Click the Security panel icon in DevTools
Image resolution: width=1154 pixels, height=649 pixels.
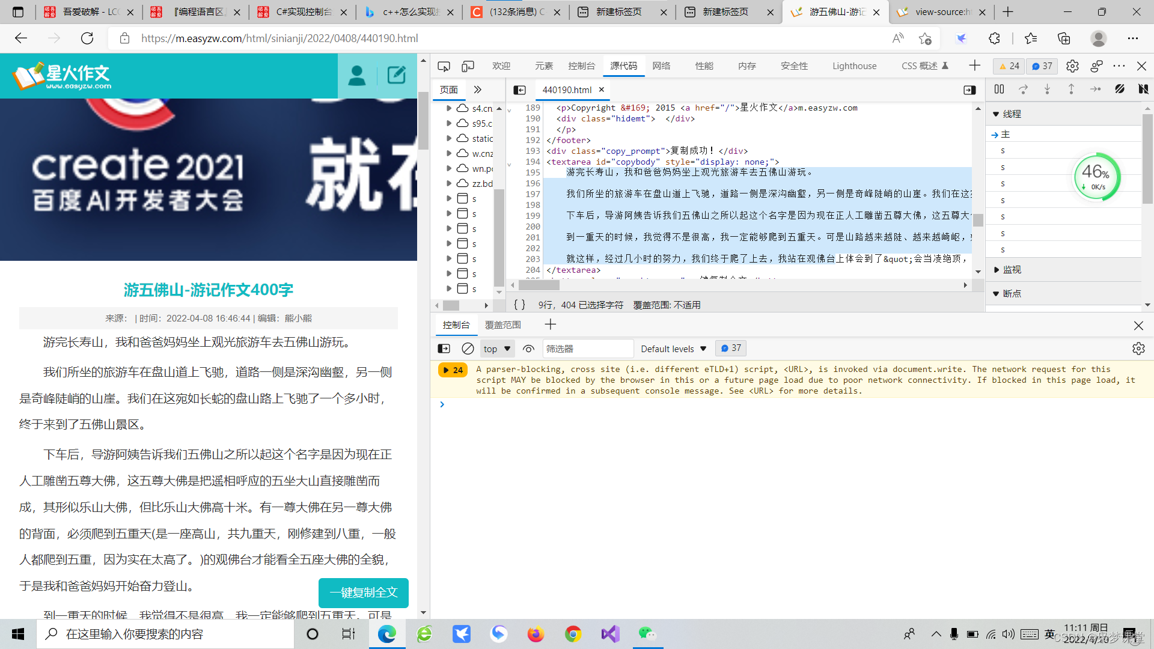[792, 66]
